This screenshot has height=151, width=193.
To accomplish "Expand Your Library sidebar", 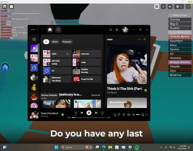I will pos(34,39).
